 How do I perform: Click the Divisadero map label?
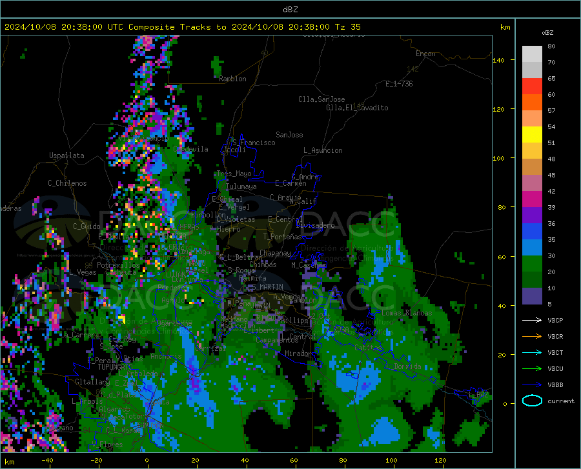315,225
